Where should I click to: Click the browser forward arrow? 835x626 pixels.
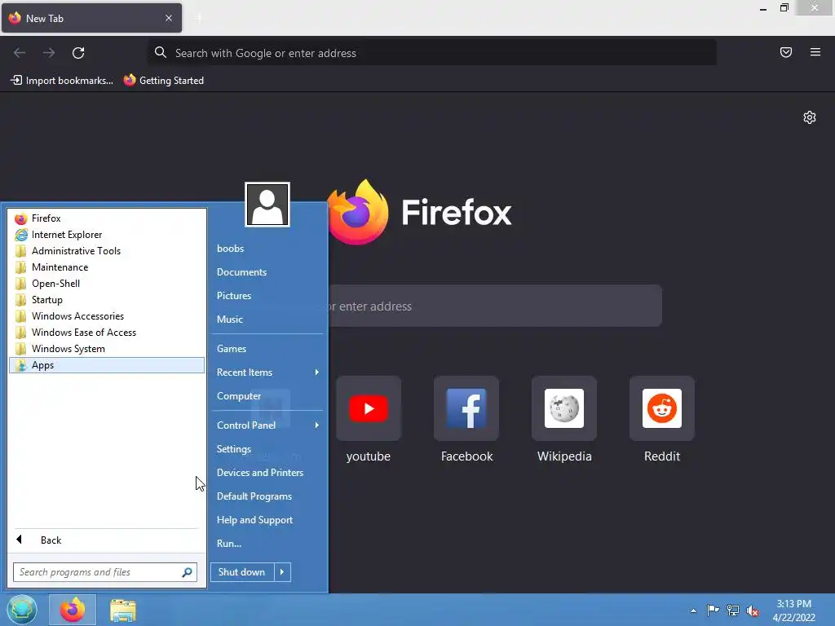(49, 53)
